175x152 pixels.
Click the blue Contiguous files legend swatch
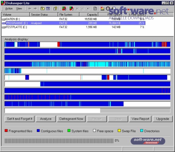38,131
